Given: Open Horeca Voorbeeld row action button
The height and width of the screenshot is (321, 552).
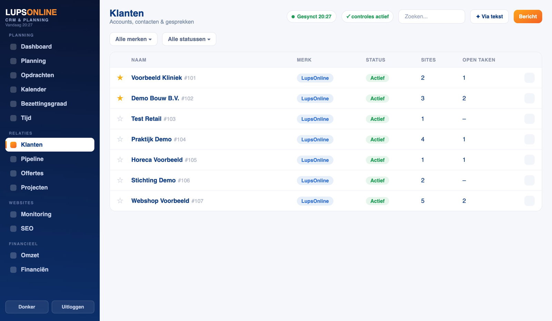Looking at the screenshot, I should click(530, 160).
